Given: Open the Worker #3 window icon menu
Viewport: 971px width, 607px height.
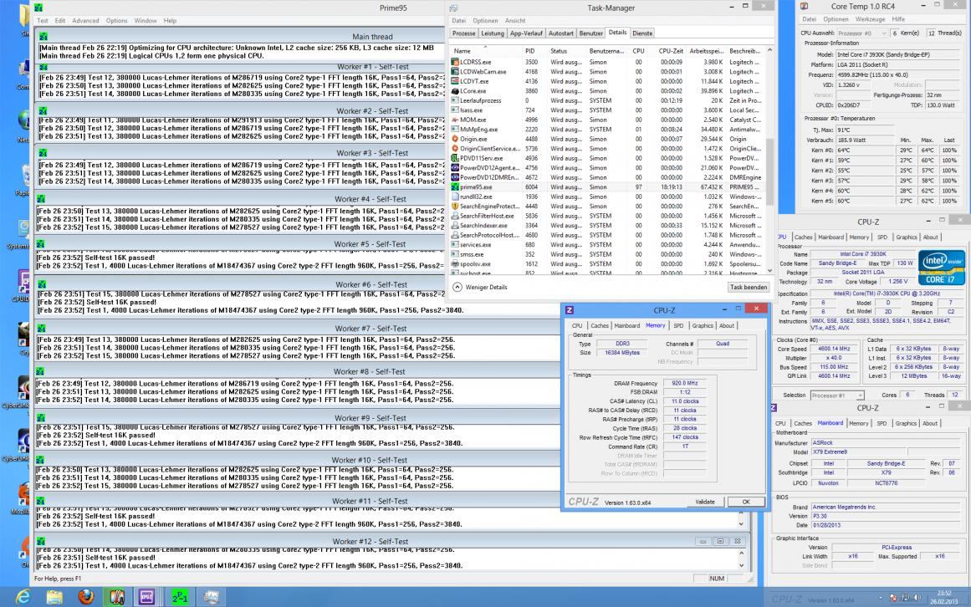Looking at the screenshot, I should pyautogui.click(x=43, y=153).
